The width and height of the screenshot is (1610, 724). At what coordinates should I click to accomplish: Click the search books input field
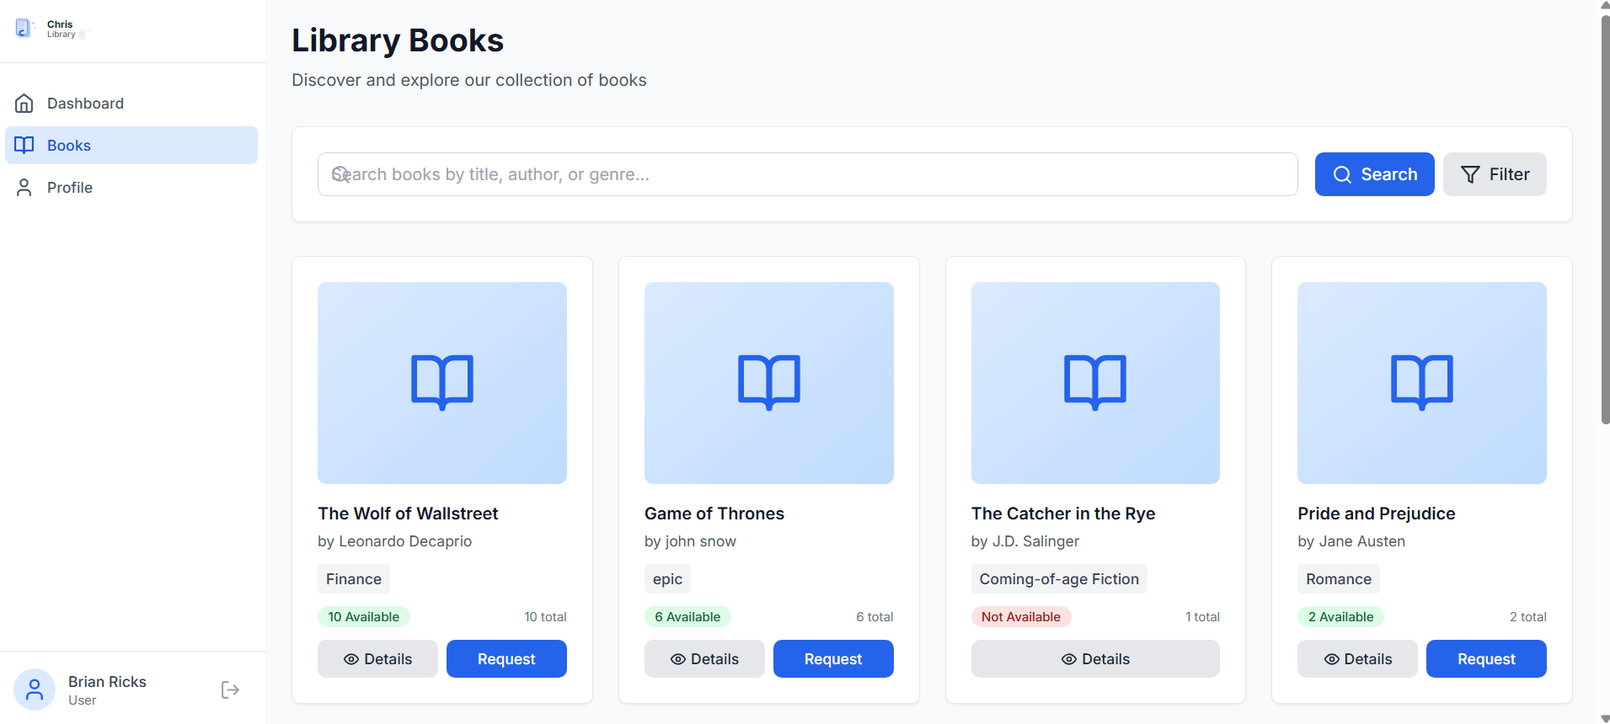tap(807, 174)
